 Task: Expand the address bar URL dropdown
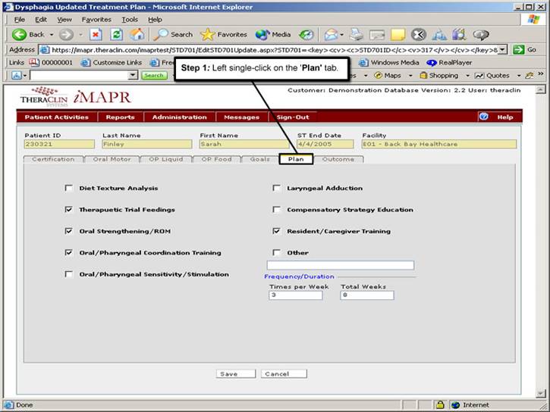(x=502, y=50)
